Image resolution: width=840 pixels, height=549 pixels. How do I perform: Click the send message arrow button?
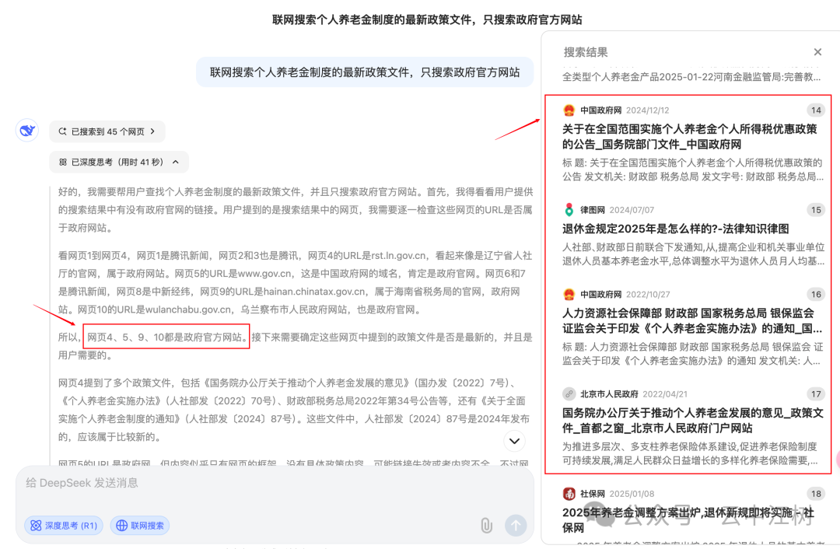coord(516,526)
